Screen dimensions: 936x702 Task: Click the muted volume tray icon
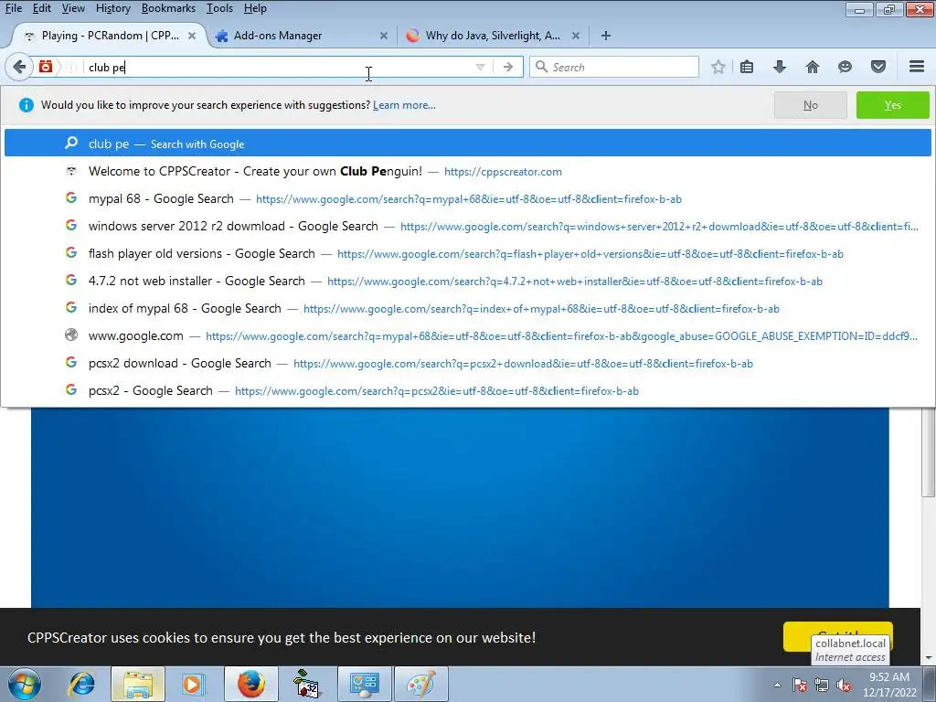(844, 685)
